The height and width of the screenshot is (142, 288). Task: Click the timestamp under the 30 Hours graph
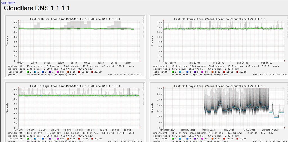(269, 75)
